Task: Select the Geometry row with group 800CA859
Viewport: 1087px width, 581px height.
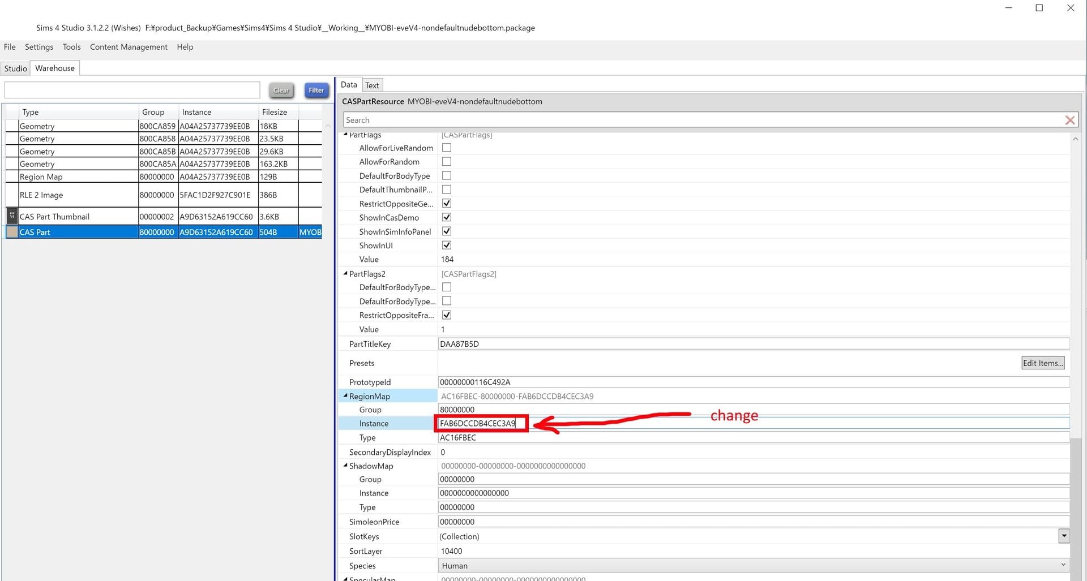Action: tap(164, 126)
